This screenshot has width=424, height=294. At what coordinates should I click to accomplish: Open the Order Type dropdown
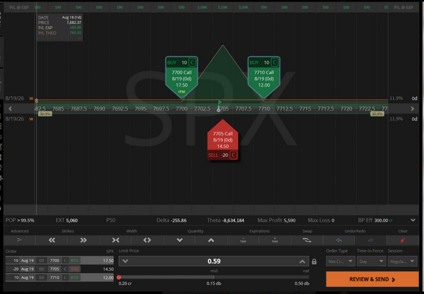(340, 261)
